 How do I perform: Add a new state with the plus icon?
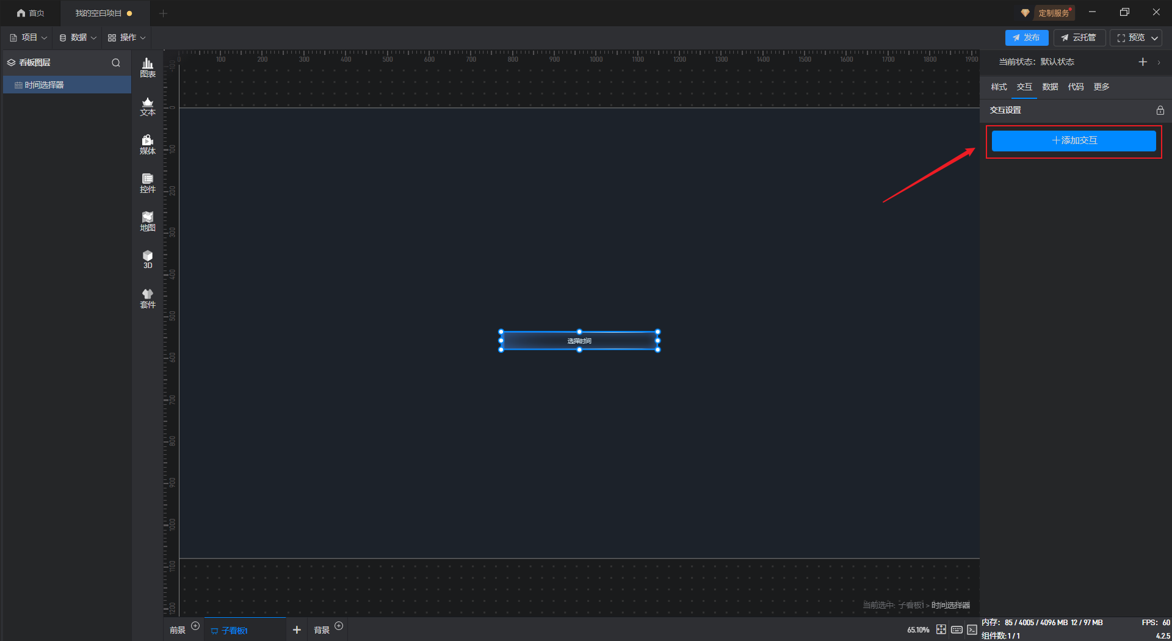click(x=1143, y=62)
